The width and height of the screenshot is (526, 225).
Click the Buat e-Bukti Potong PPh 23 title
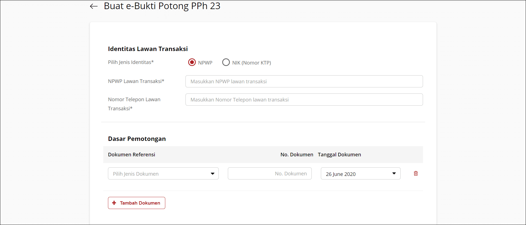162,6
